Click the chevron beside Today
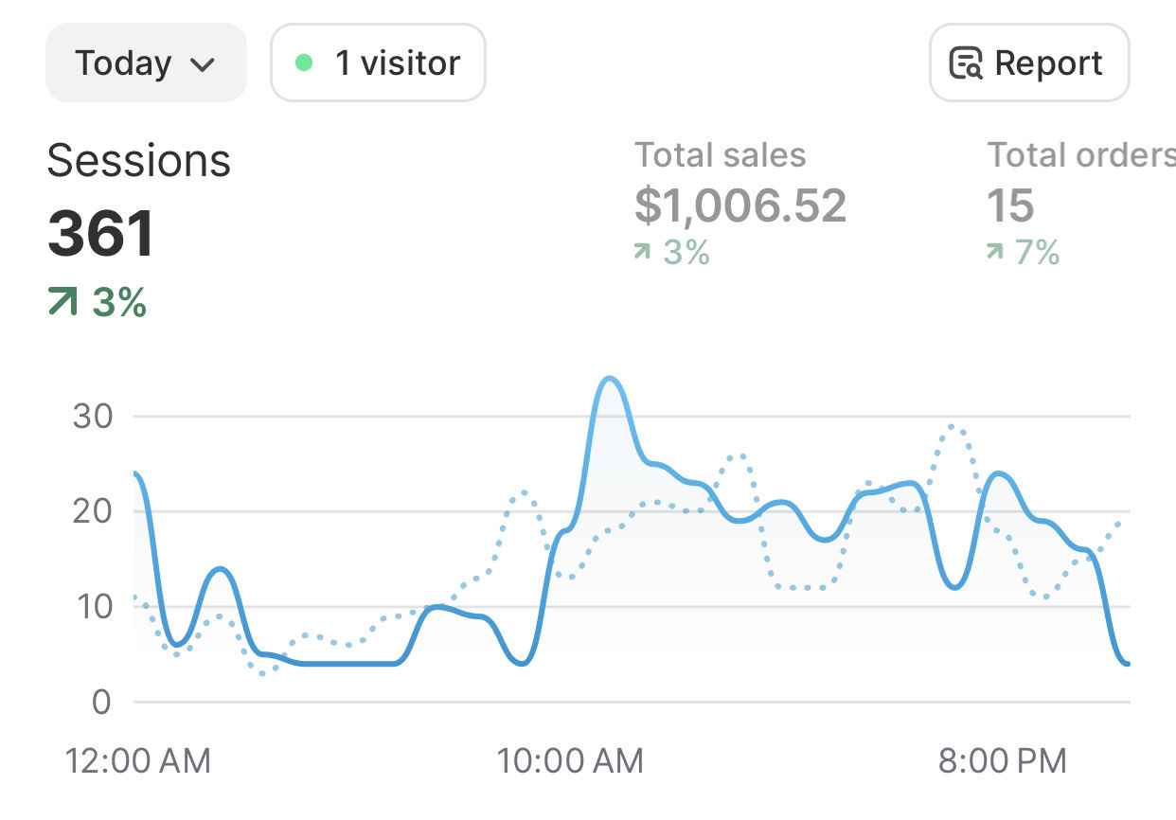The image size is (1176, 820). click(203, 65)
